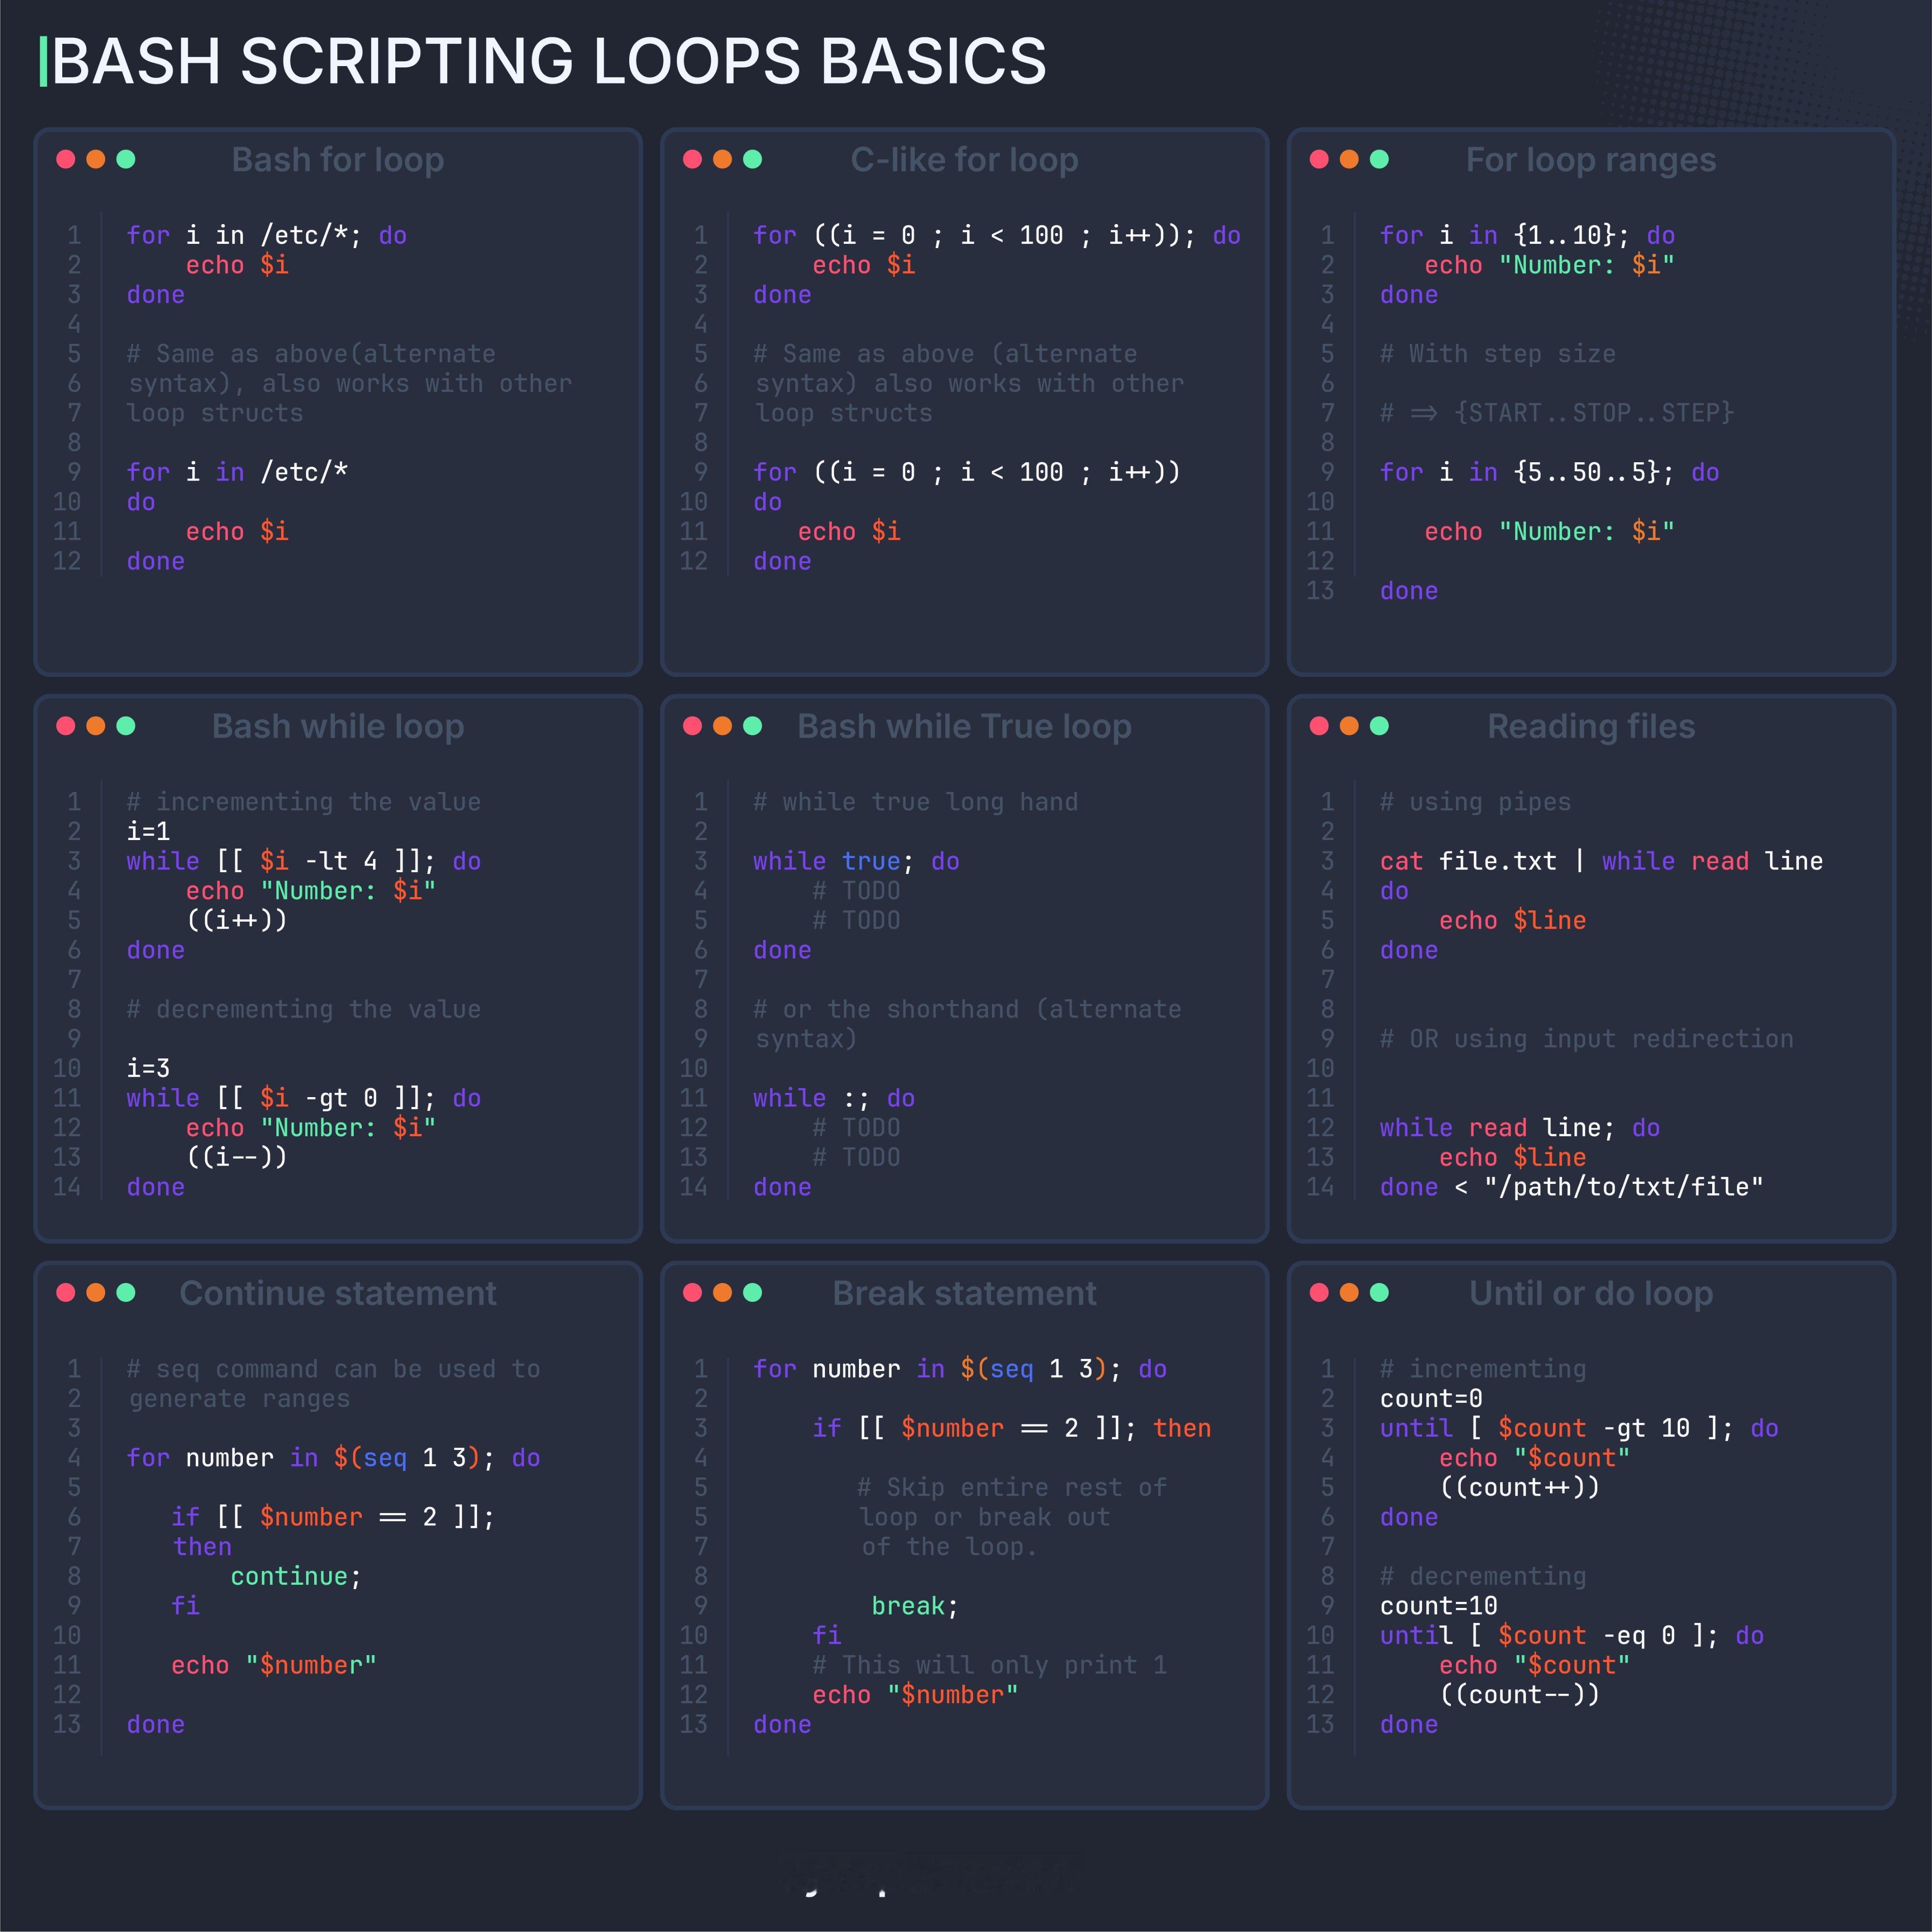
Task: Click the red dot on Bash while loop card
Action: click(x=66, y=726)
